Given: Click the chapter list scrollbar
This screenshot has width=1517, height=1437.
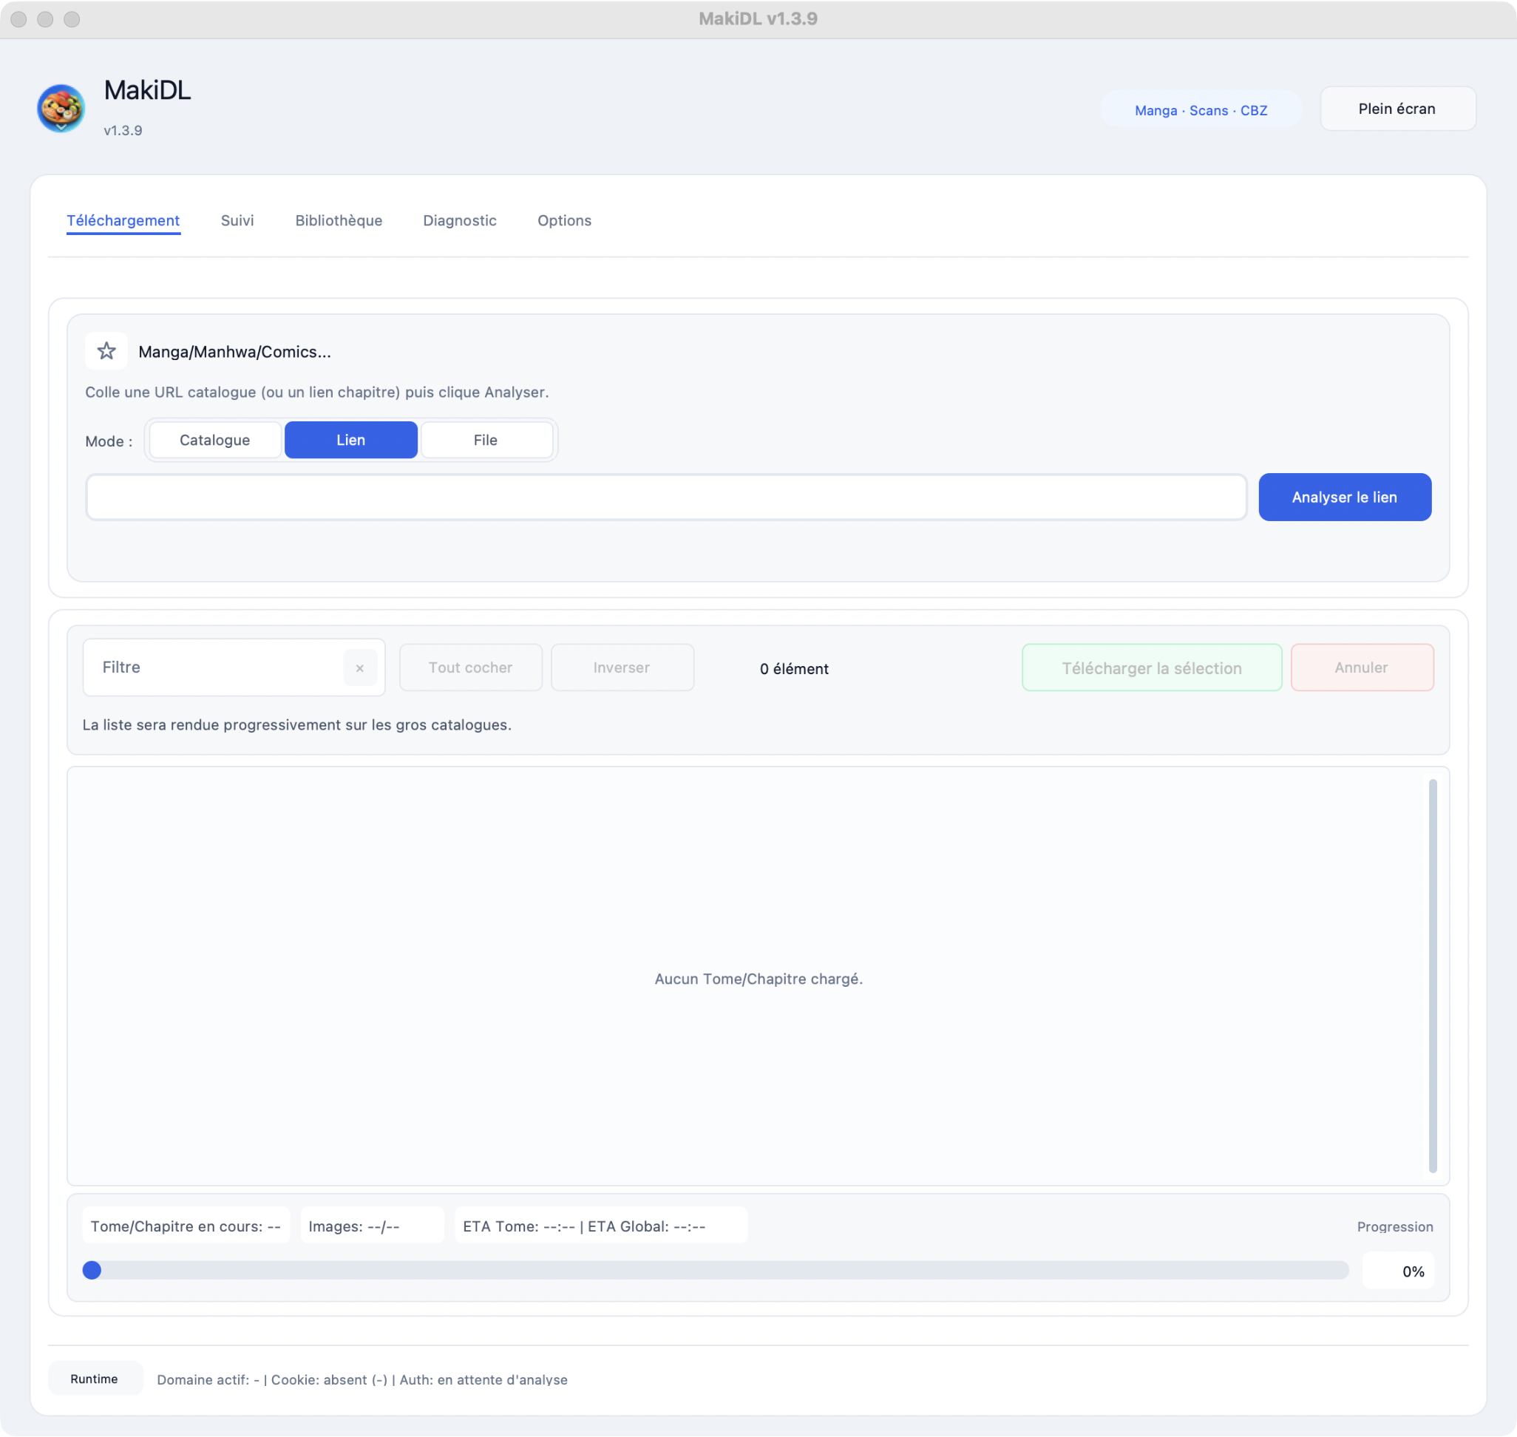Looking at the screenshot, I should click(x=1433, y=976).
